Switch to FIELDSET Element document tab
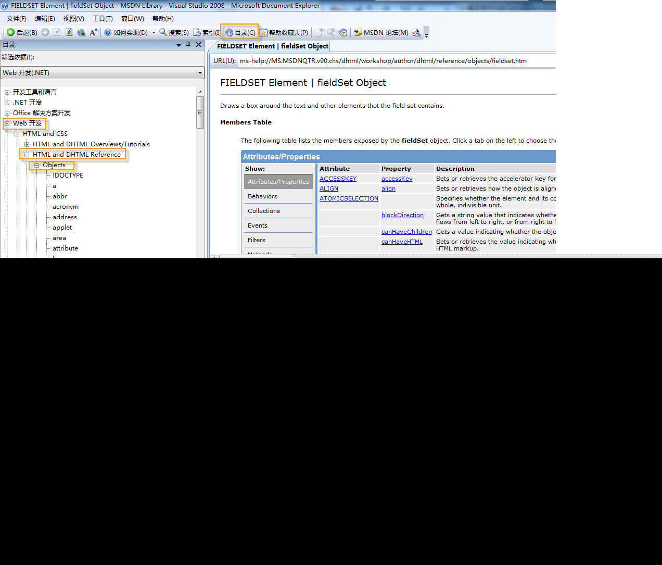The width and height of the screenshot is (662, 565). click(x=273, y=46)
